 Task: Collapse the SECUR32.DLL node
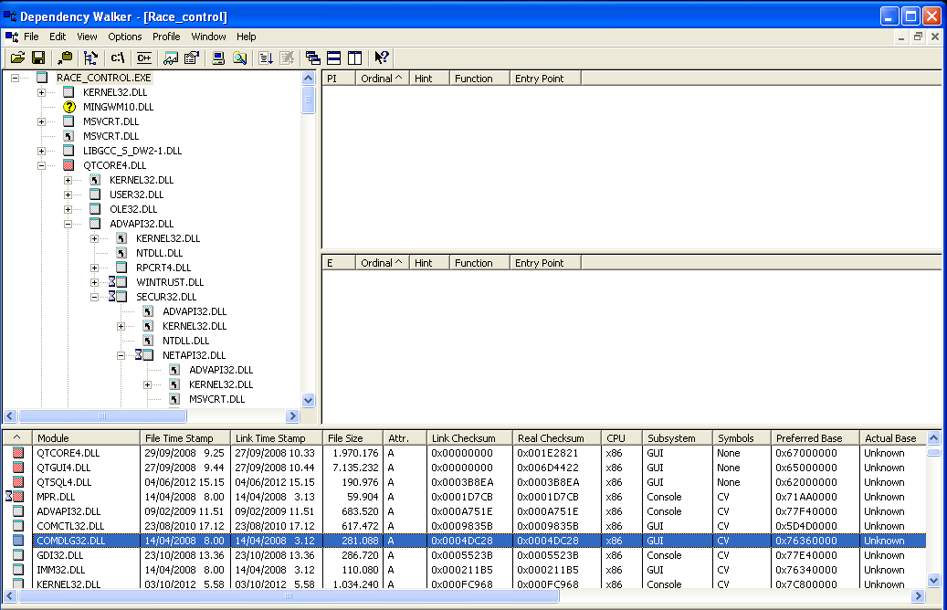tap(95, 297)
